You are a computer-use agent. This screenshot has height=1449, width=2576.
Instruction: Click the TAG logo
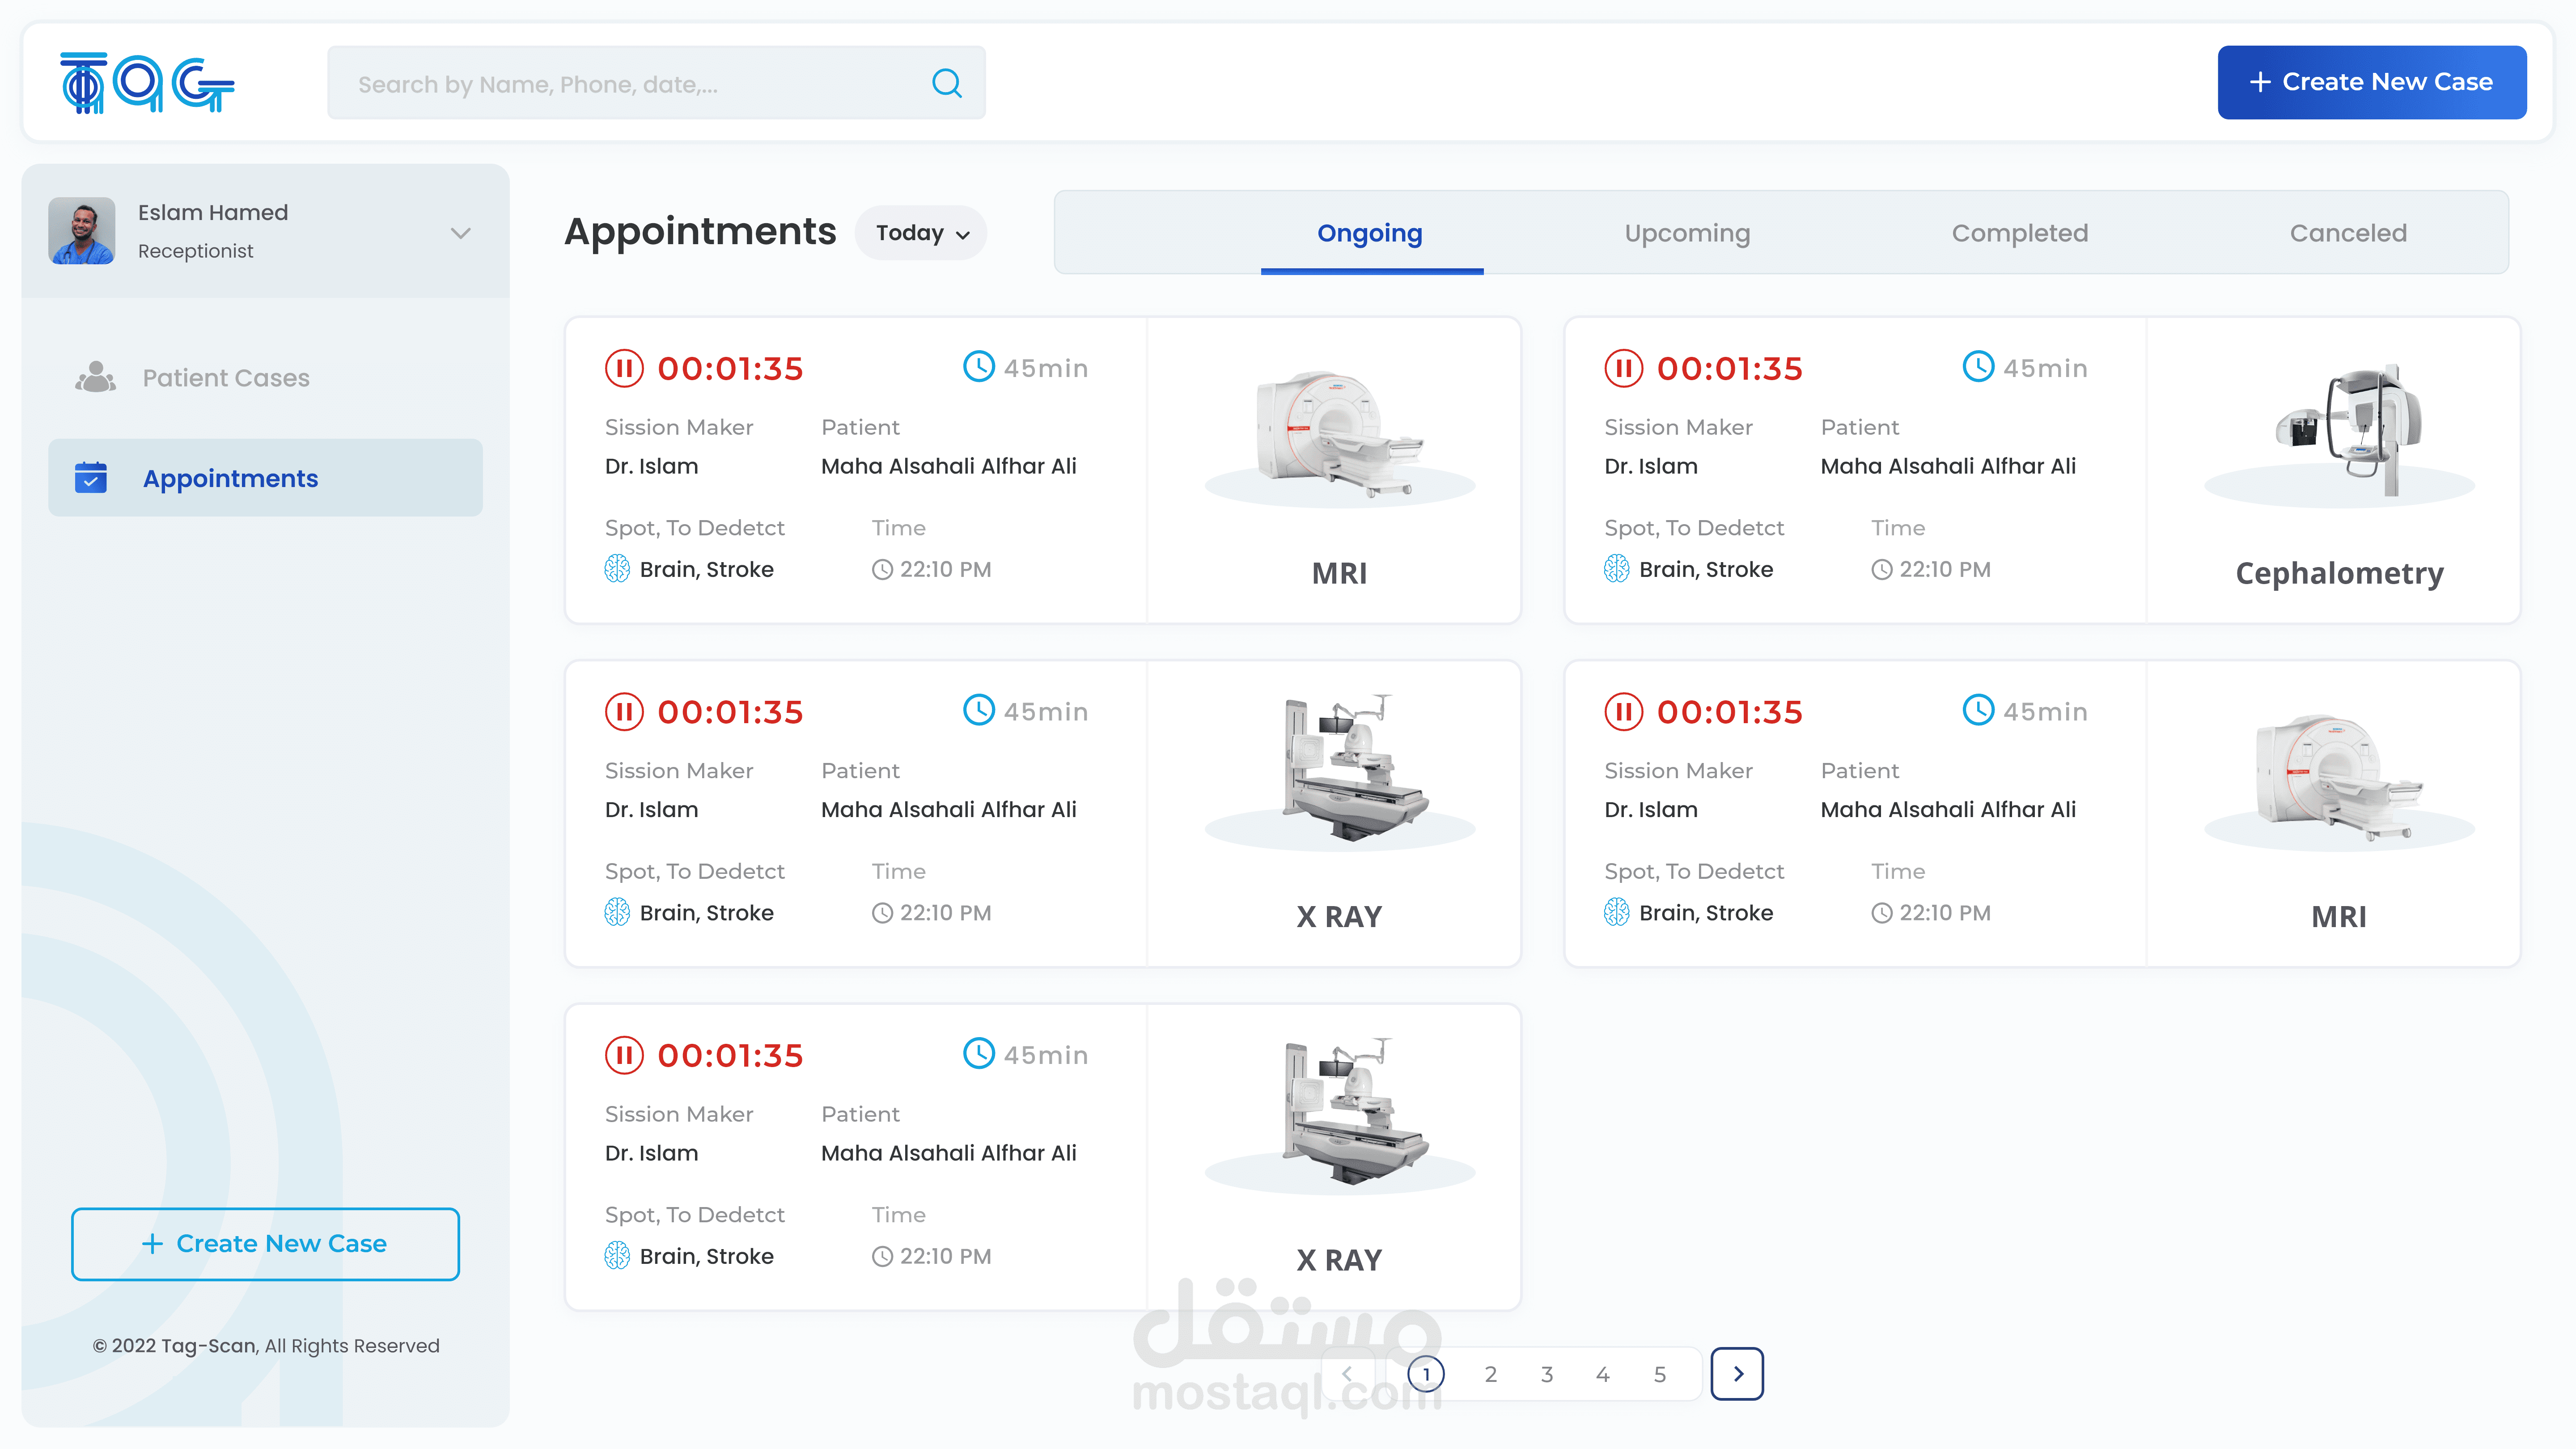147,83
